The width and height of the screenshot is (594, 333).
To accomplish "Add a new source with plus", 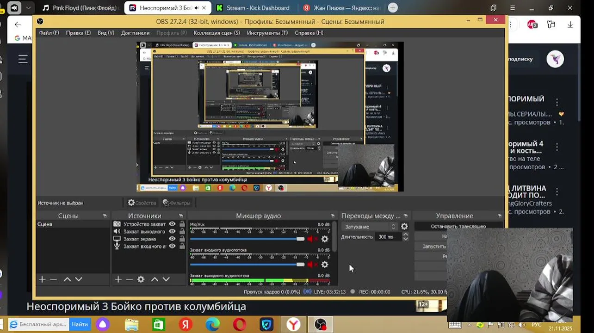I will (118, 279).
